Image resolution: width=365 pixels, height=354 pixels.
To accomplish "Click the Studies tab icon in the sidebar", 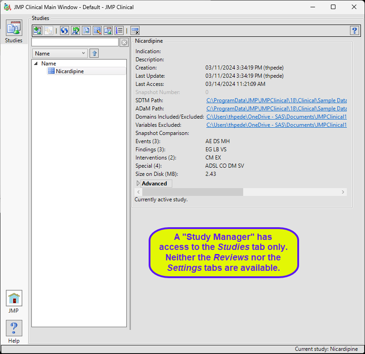I will [14, 29].
